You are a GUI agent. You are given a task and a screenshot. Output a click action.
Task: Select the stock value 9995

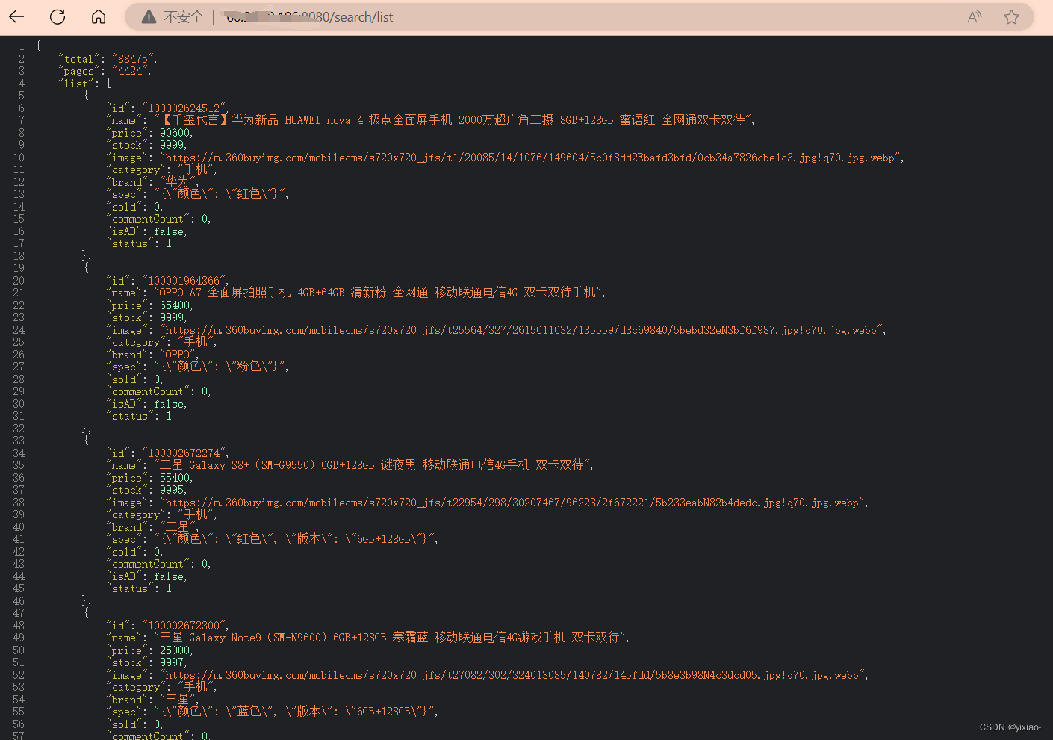point(172,490)
